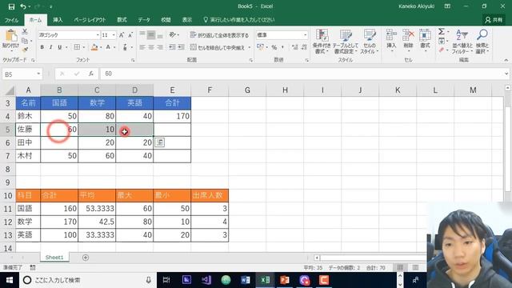The width and height of the screenshot is (512, 288).
Task: Click the increase indent icon
Action: pyautogui.click(x=181, y=47)
